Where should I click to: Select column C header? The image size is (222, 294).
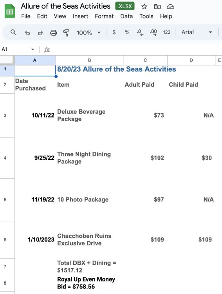145,60
